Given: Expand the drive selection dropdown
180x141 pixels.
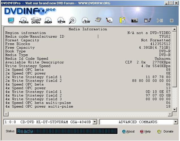Looking at the screenshot, I should tap(95, 122).
